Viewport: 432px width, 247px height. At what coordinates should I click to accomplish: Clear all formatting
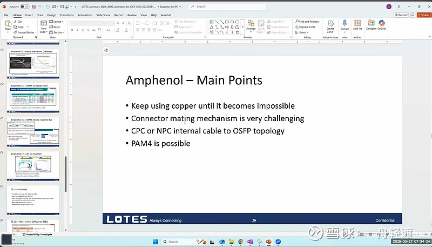pos(129,23)
